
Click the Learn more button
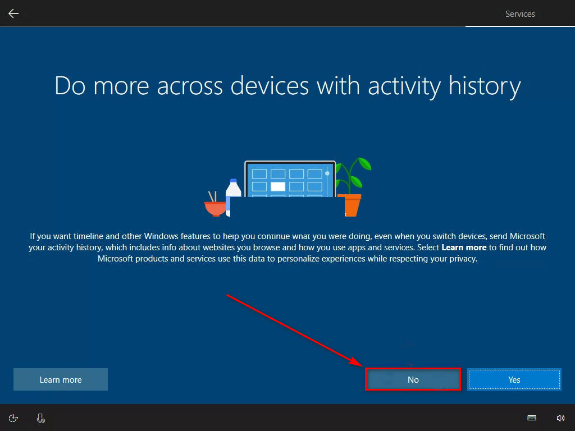(61, 379)
